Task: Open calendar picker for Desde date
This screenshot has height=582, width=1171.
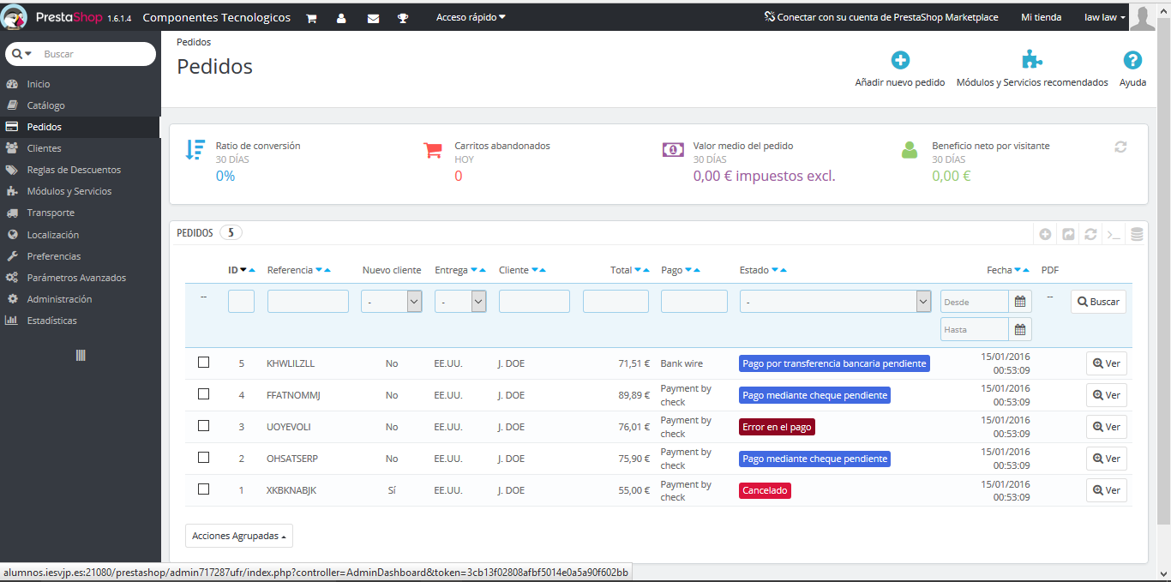Action: click(1020, 302)
